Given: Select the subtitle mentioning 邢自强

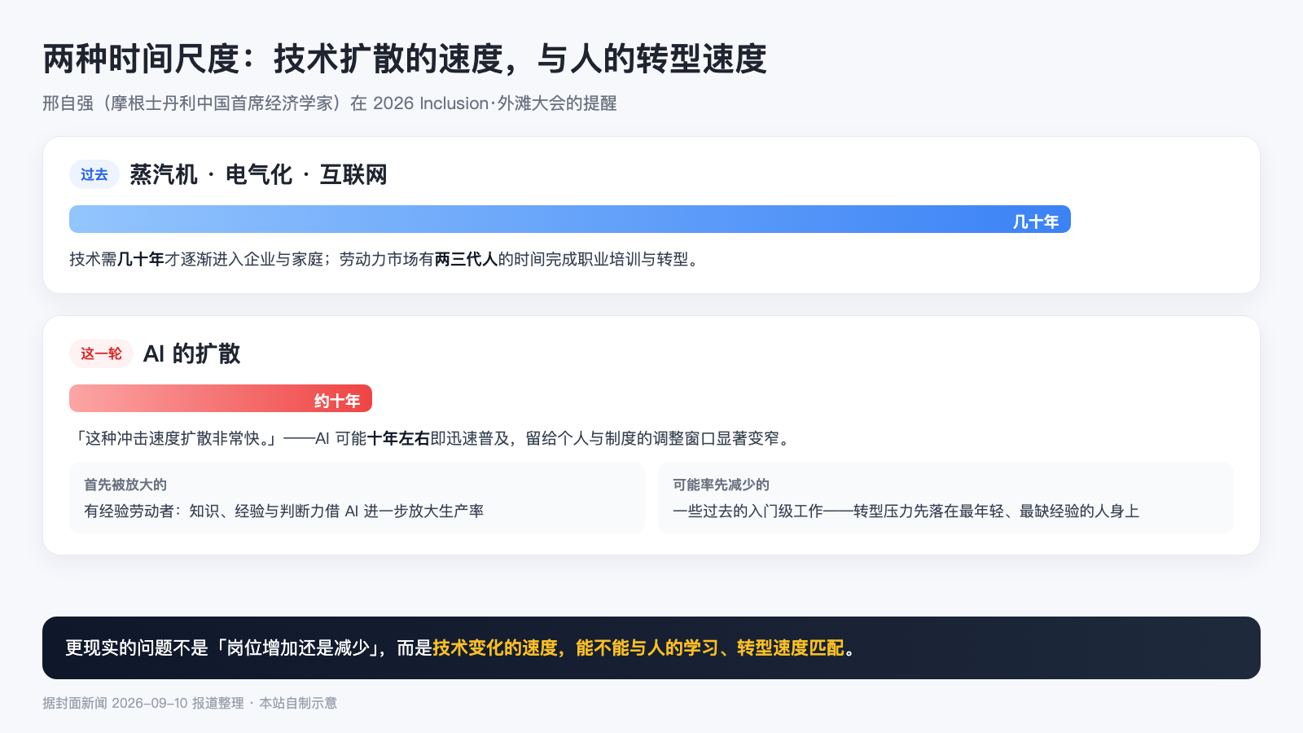Looking at the screenshot, I should (330, 103).
